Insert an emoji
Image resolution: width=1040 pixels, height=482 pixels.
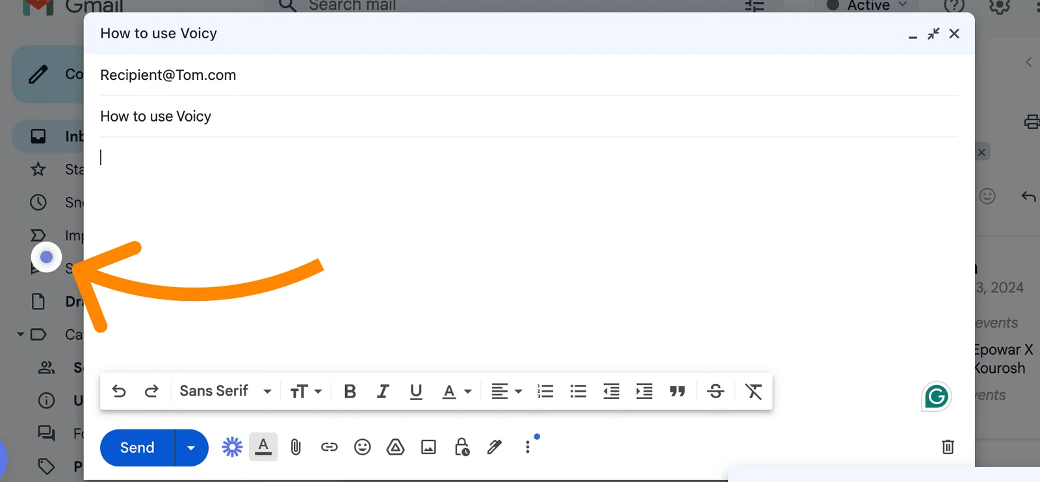tap(363, 447)
